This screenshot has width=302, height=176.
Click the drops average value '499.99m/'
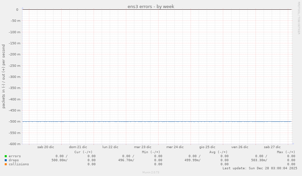(x=193, y=160)
